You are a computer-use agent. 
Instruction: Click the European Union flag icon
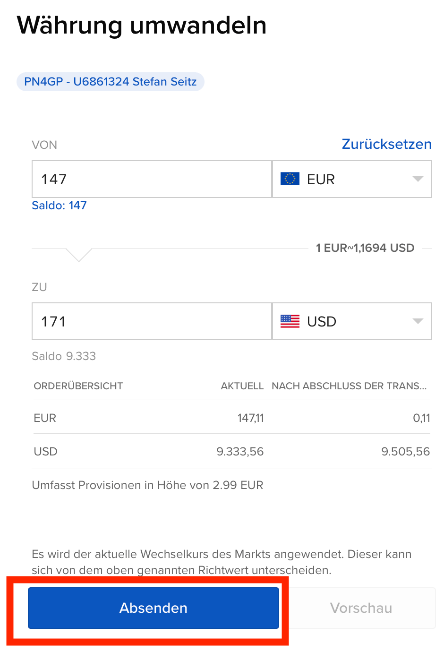(290, 179)
